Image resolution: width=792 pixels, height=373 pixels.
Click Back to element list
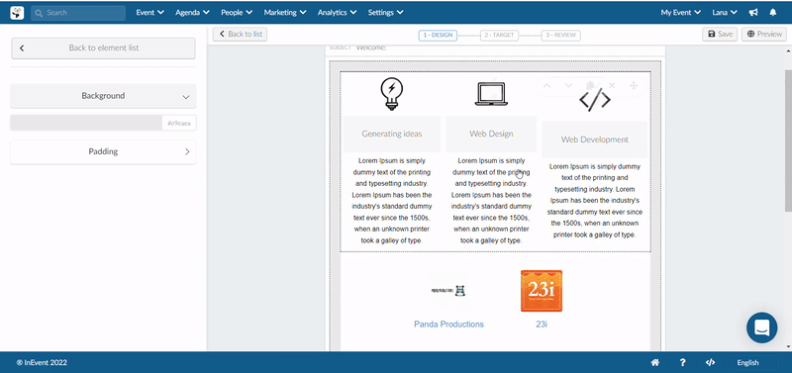(x=104, y=47)
